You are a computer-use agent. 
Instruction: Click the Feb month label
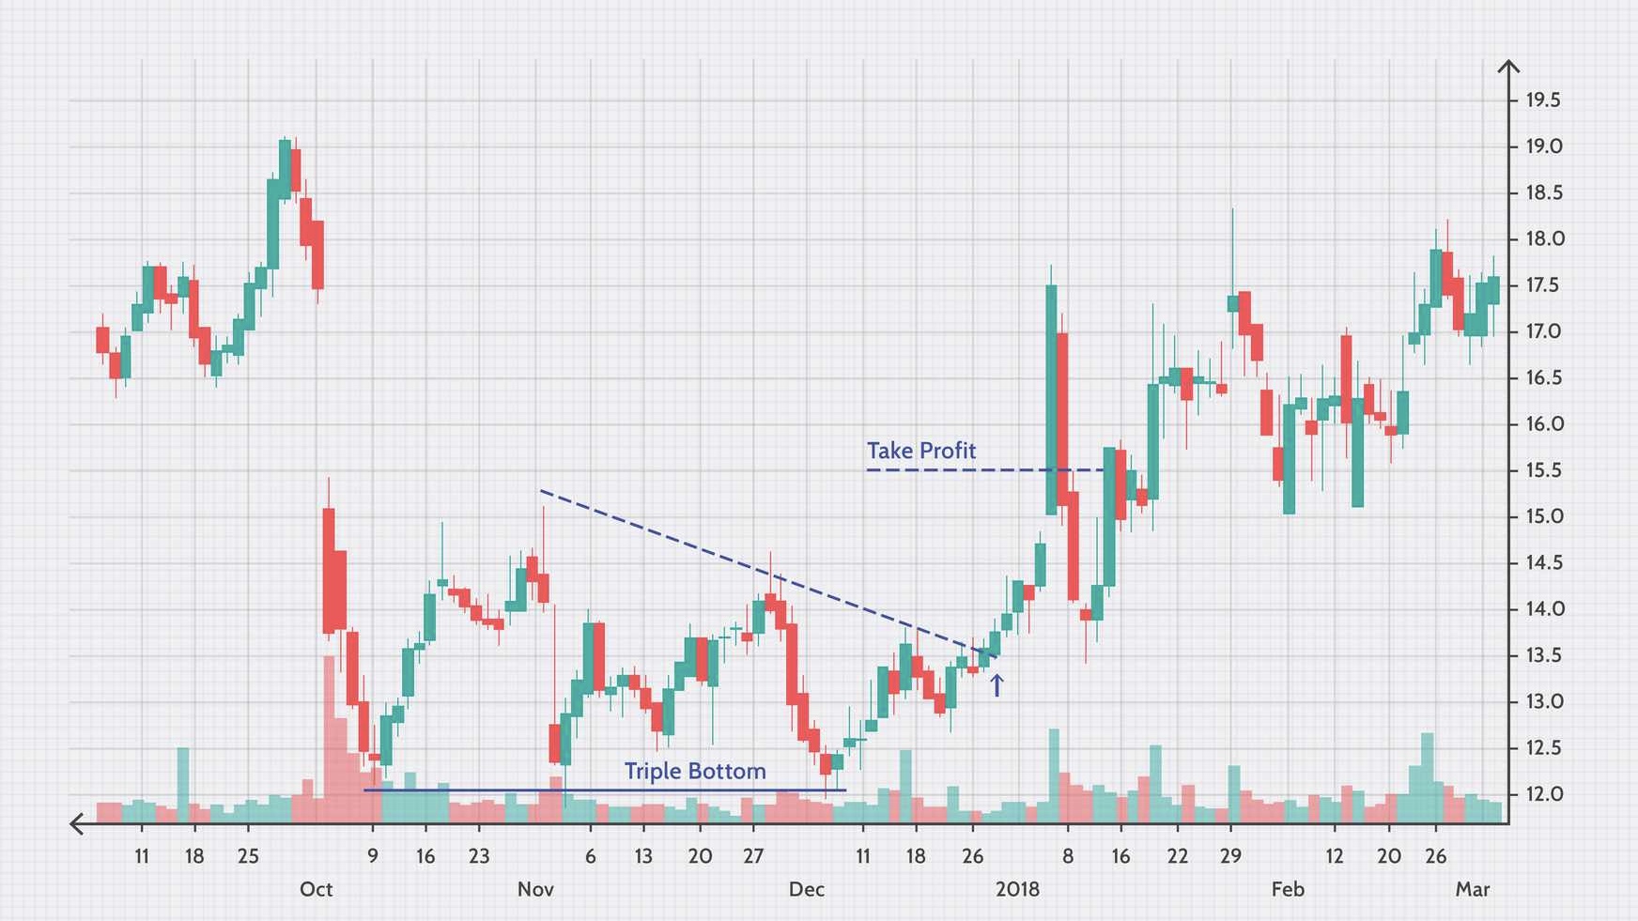[1288, 889]
